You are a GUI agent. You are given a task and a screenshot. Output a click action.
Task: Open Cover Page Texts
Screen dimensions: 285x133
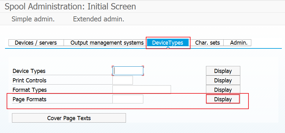pos(69,118)
